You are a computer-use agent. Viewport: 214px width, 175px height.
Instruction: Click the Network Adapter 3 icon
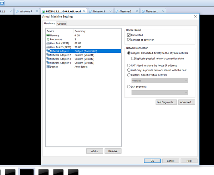pyautogui.click(x=48, y=59)
